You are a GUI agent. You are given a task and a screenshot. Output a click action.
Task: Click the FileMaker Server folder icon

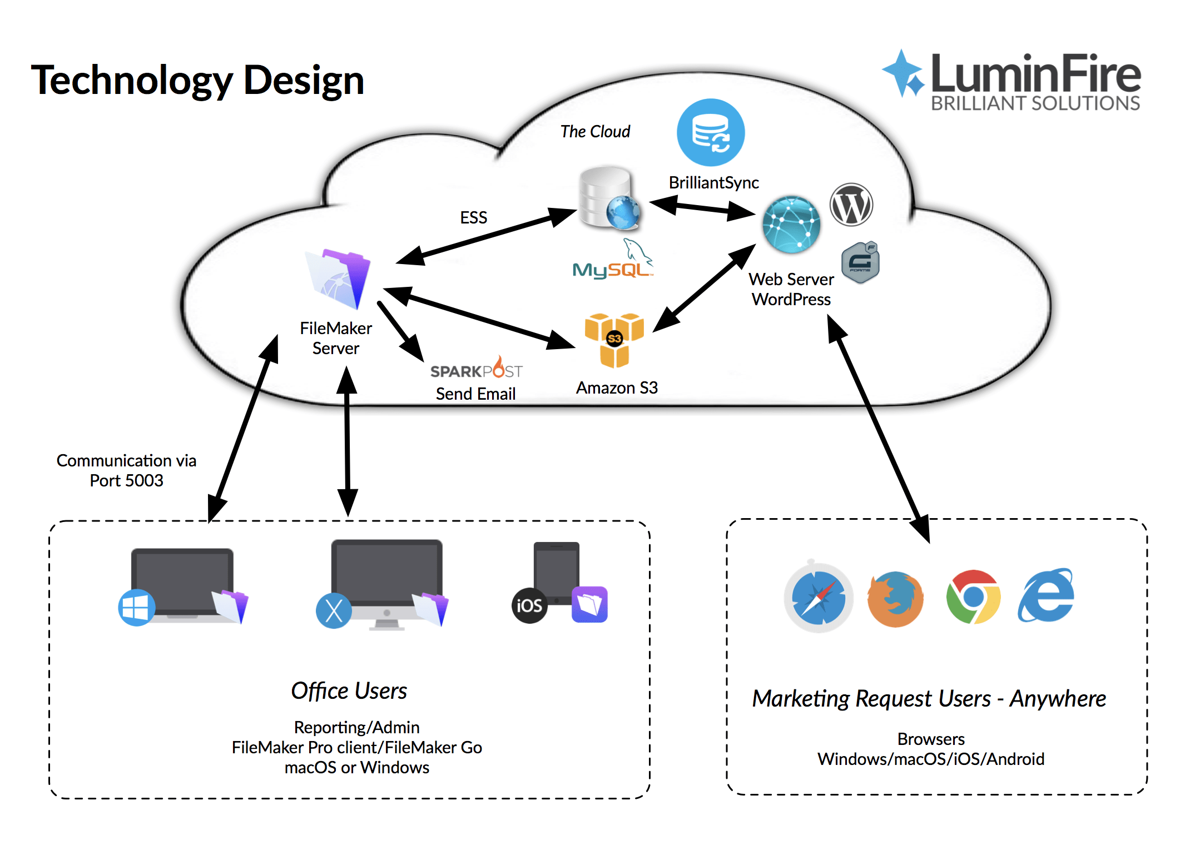(x=338, y=279)
